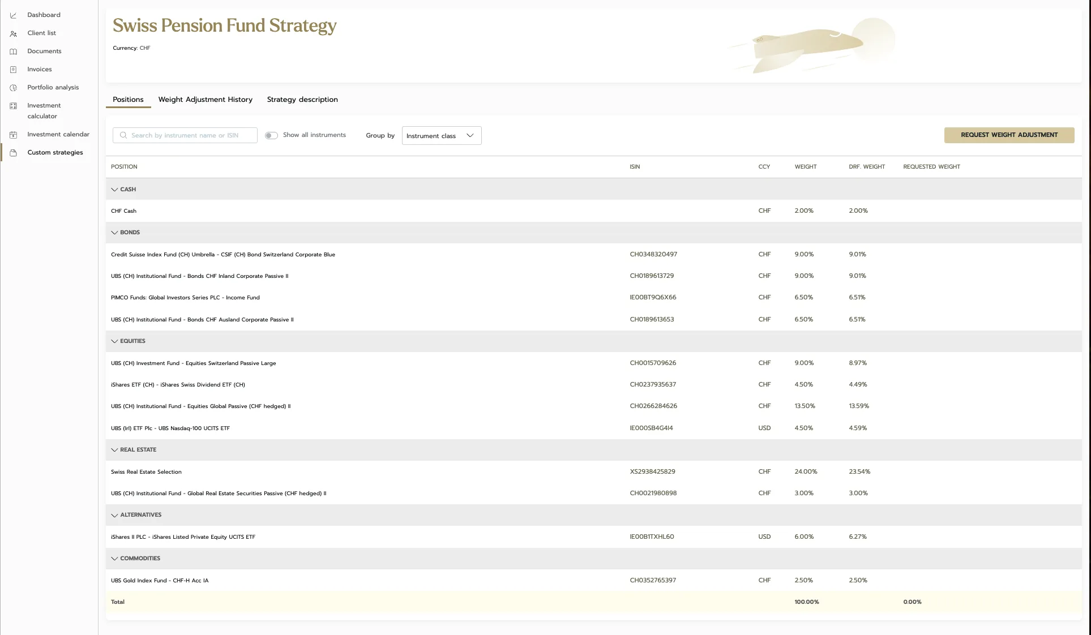Collapse the BONDS group

point(114,232)
